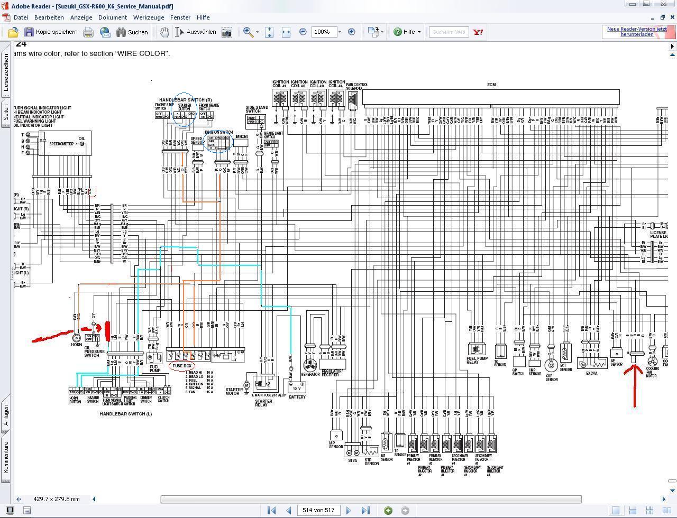Select the Hand tool

pos(164,32)
